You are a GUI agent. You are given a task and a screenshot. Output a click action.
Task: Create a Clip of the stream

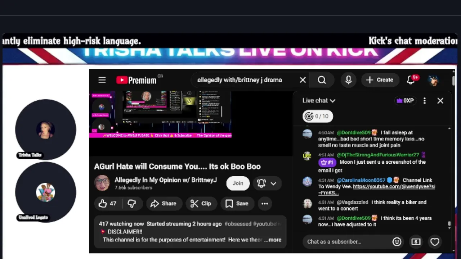pyautogui.click(x=201, y=204)
